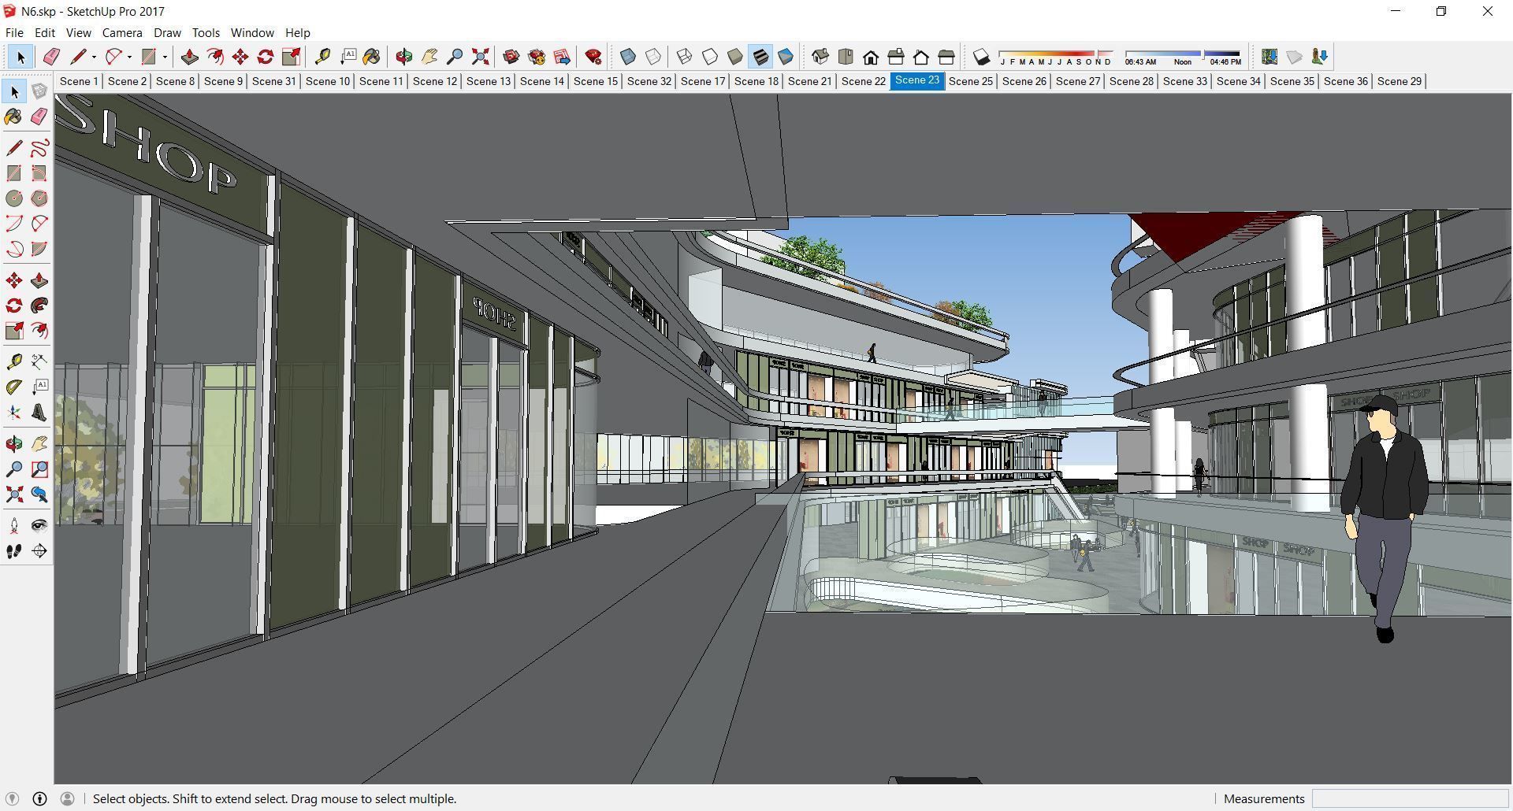Select the Protractor tool
This screenshot has width=1513, height=811.
click(x=14, y=387)
